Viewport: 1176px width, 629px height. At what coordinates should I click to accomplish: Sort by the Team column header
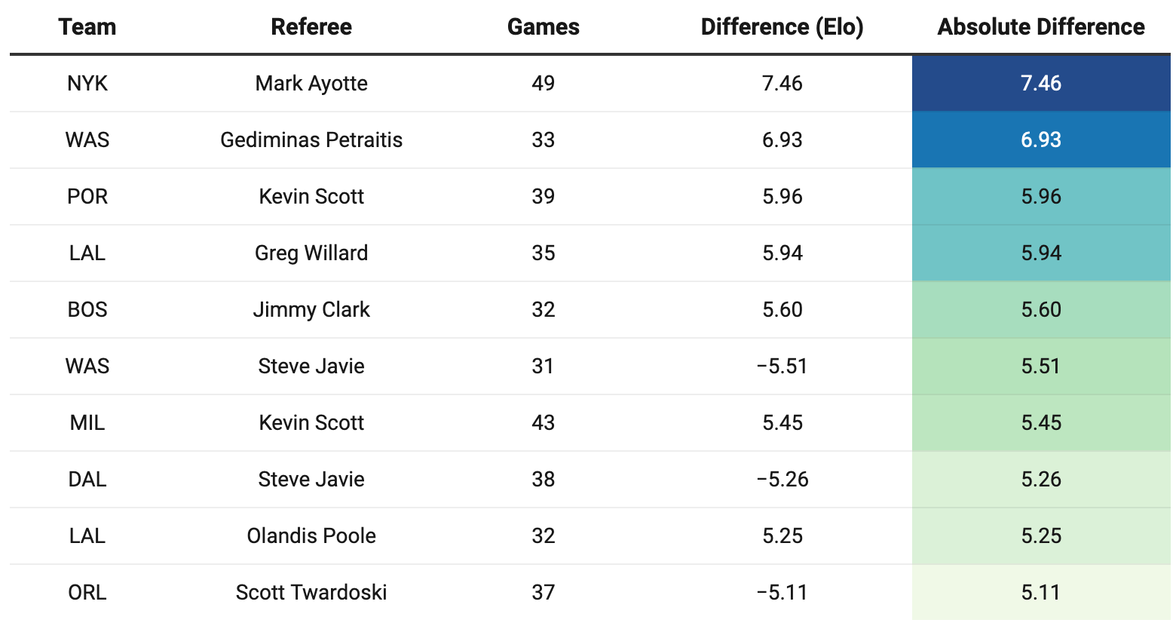tap(87, 27)
